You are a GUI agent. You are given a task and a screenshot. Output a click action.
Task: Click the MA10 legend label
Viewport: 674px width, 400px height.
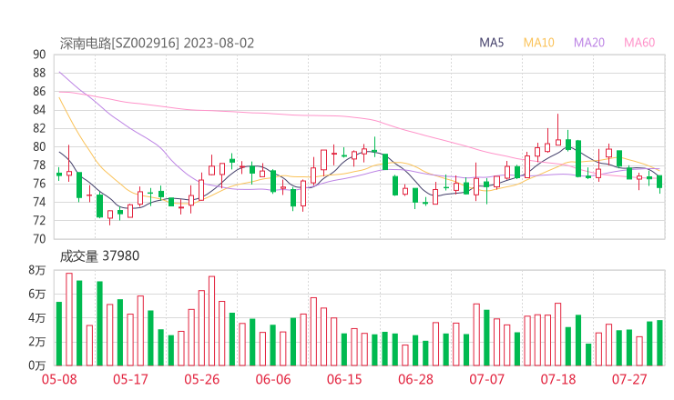tap(538, 43)
